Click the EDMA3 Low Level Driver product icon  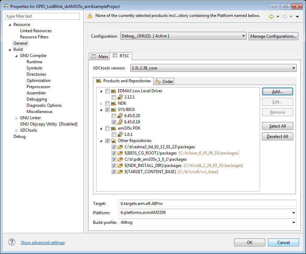coord(113,91)
